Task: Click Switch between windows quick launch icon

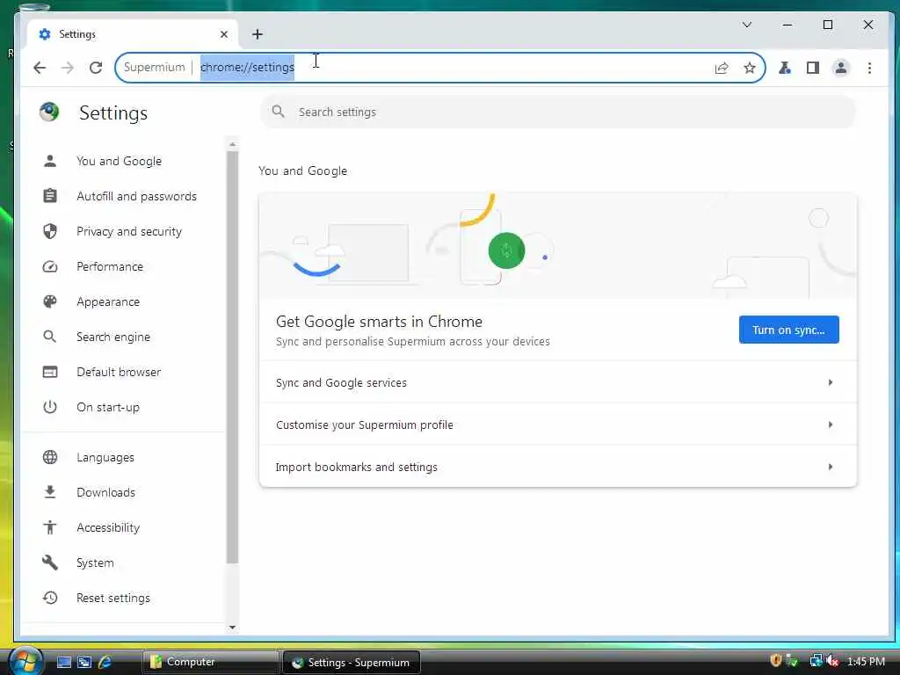Action: pos(84,663)
